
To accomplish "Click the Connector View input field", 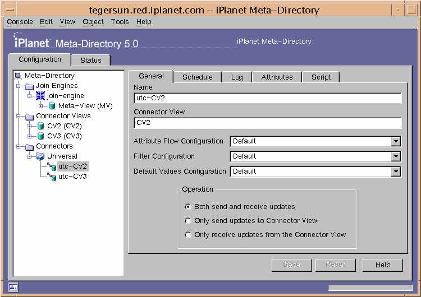I will point(267,123).
